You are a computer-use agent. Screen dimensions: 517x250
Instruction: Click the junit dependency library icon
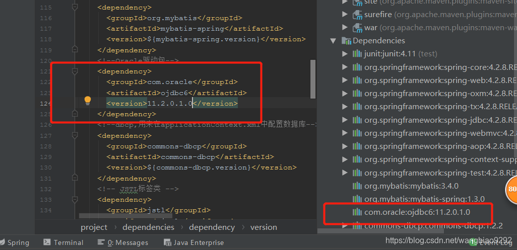[x=357, y=54]
